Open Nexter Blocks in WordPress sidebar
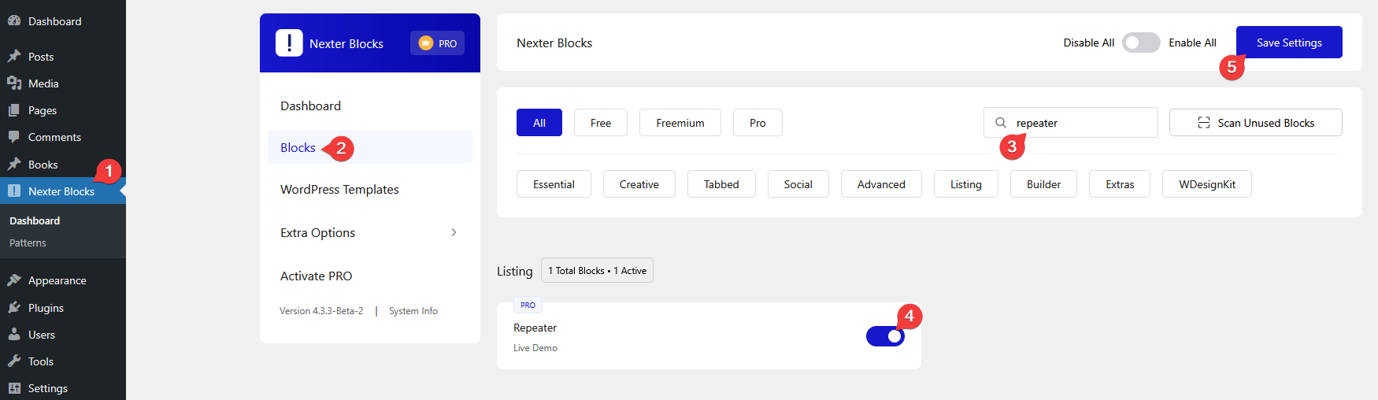The image size is (1378, 400). tap(63, 191)
